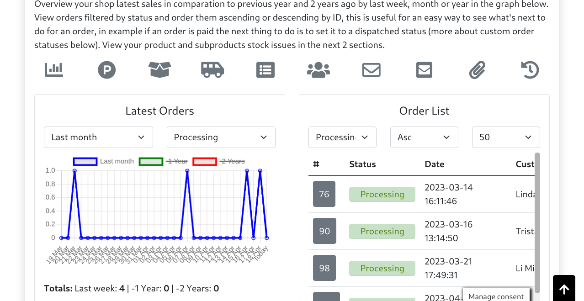Image resolution: width=584 pixels, height=301 pixels.
Task: Click Processing badge of order 76
Action: 382,194
